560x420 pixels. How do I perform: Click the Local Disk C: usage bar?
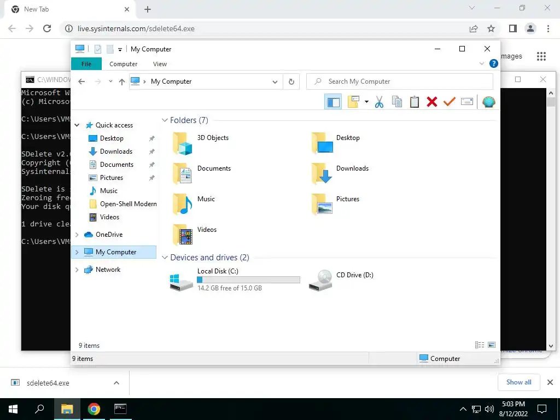pyautogui.click(x=249, y=280)
